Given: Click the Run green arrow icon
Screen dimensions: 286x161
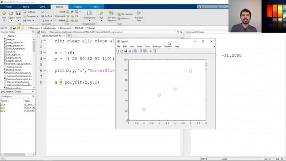Looking at the screenshot, I should [101, 13].
